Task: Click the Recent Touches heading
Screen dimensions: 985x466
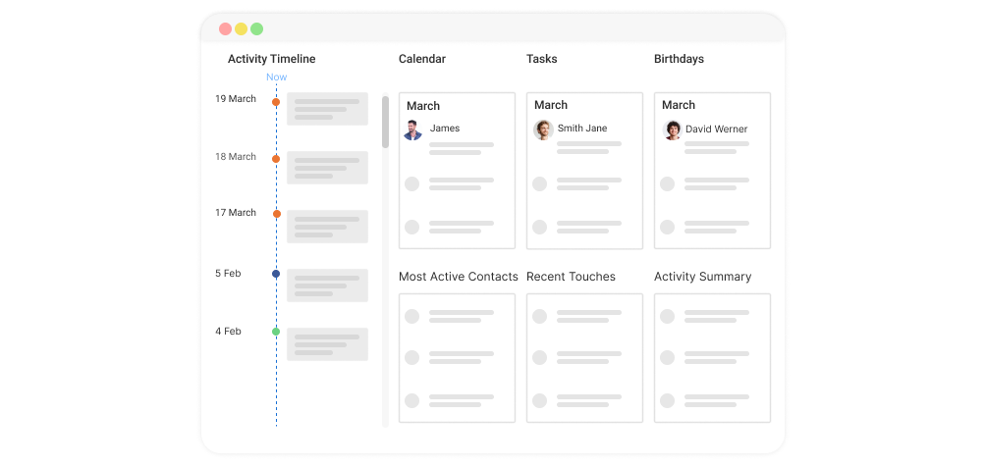Action: tap(571, 277)
